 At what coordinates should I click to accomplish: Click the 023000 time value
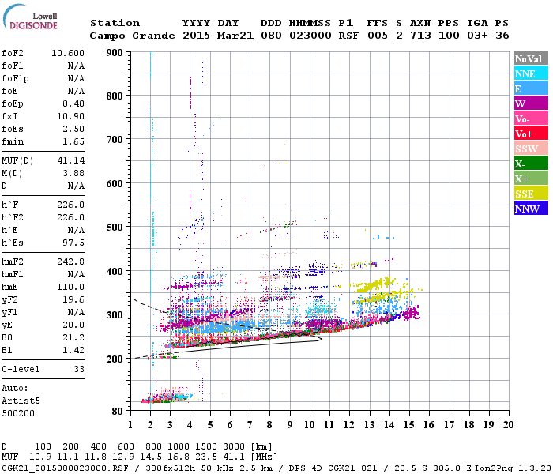[310, 36]
